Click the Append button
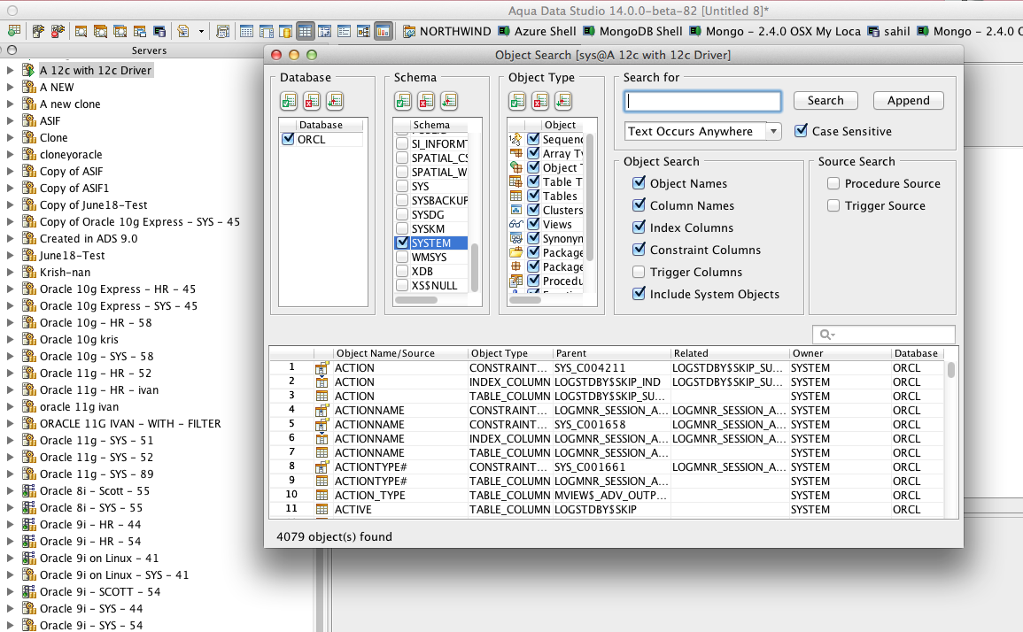This screenshot has width=1023, height=632. [908, 100]
